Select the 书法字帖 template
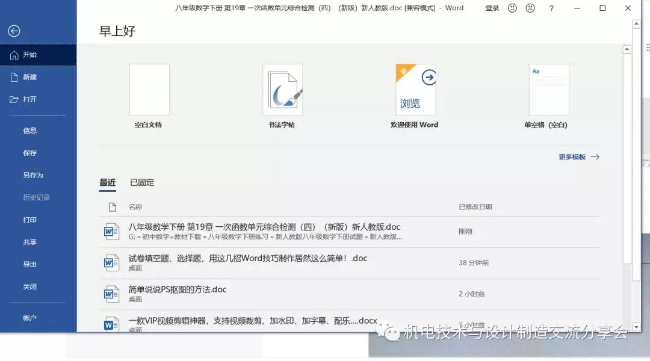The height and width of the screenshot is (361, 650). pyautogui.click(x=282, y=89)
